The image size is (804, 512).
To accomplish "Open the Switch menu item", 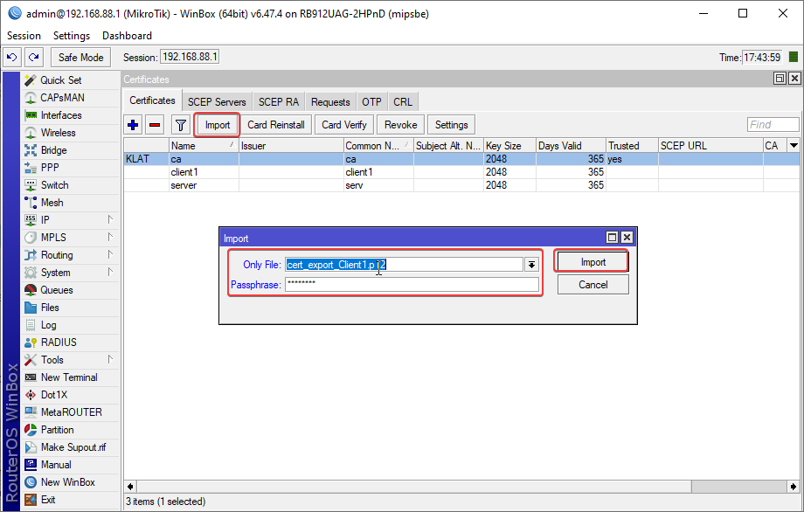I will (x=70, y=185).
